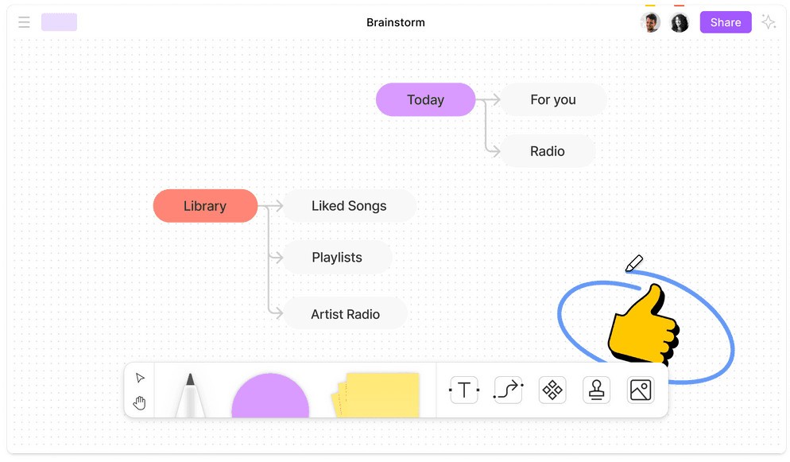The image size is (790, 462).
Task: Select the Library node
Action: point(205,206)
